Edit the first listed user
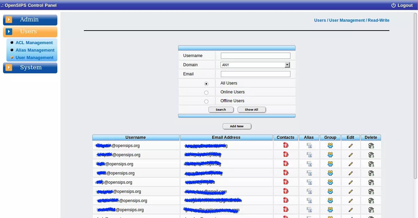The width and height of the screenshot is (418, 218). coord(351,146)
